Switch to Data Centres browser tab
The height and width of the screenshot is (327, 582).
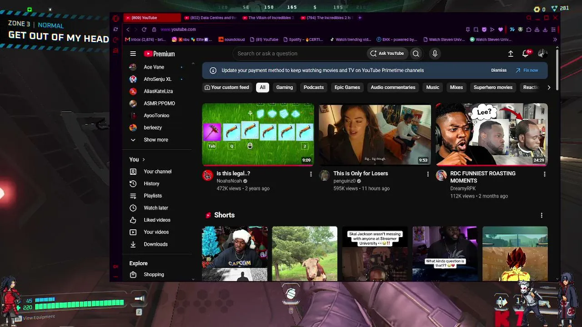coord(210,18)
